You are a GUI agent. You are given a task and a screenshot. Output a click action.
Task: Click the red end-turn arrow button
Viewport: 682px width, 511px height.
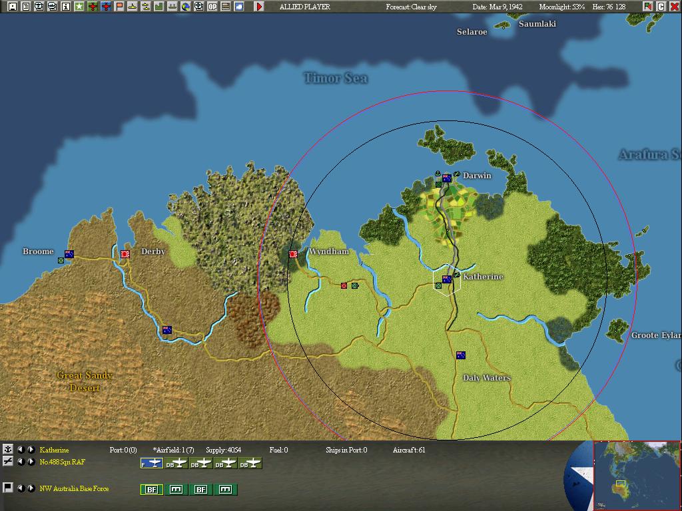point(259,7)
